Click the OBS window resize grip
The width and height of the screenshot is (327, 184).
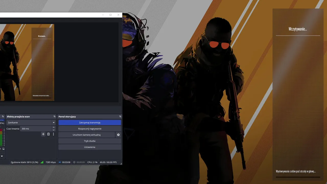tap(121, 164)
